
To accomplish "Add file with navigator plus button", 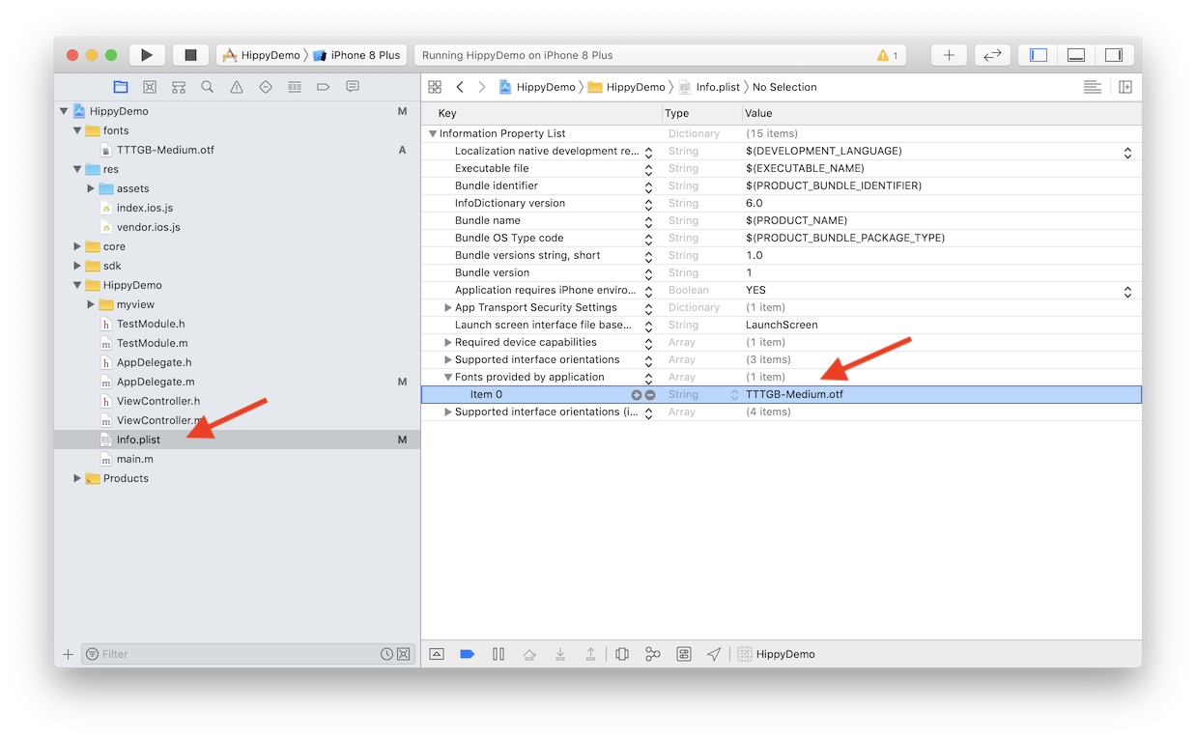I will tap(68, 654).
